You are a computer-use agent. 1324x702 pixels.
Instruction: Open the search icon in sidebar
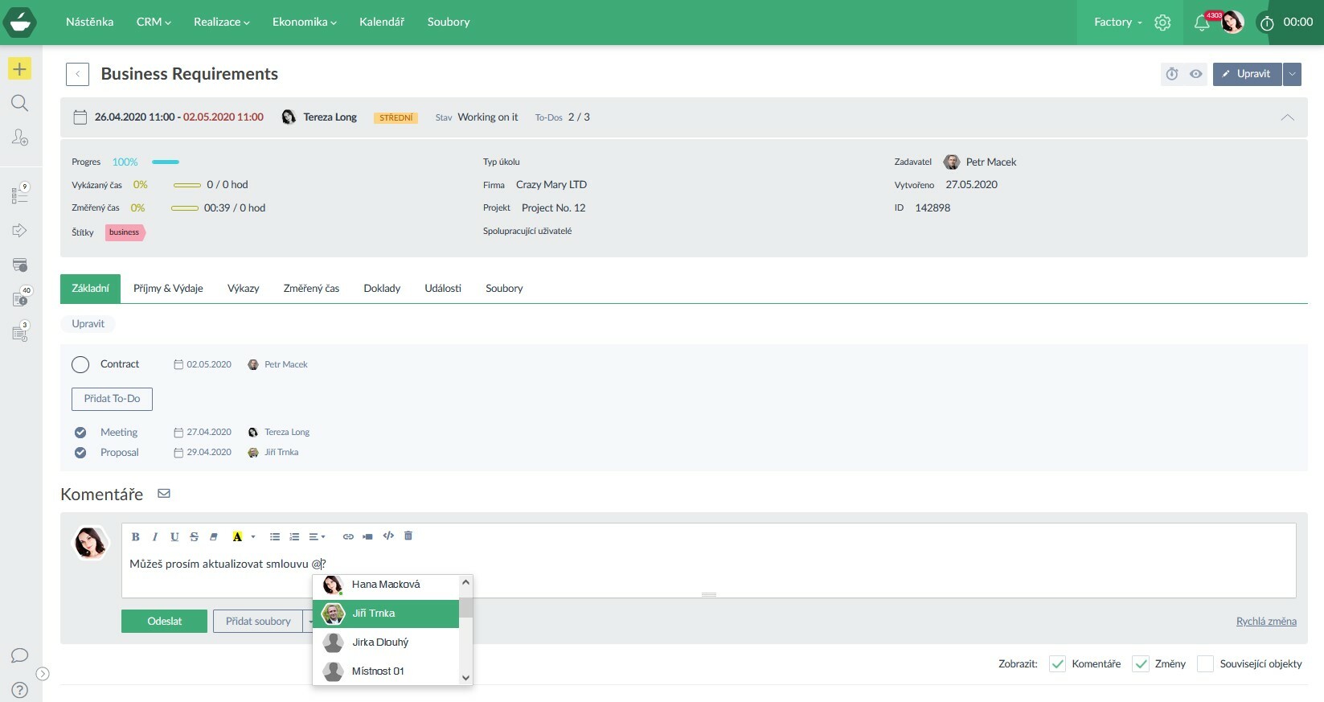point(19,103)
